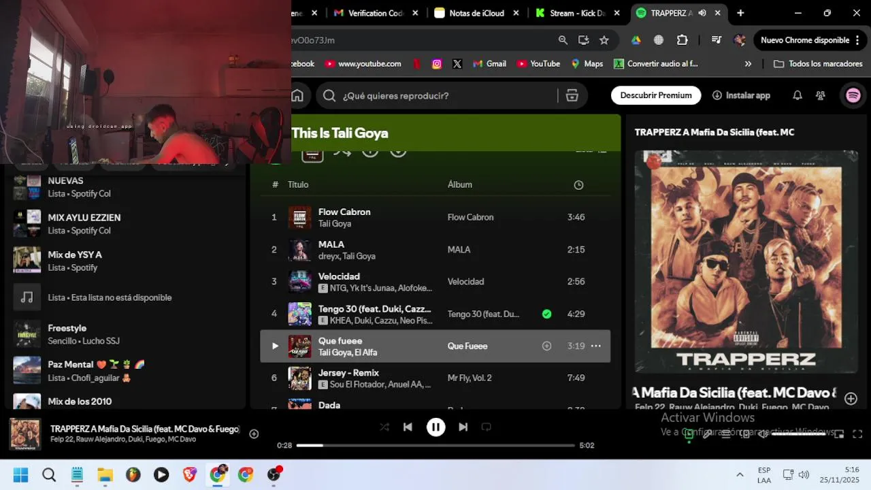Go to the previous track
Viewport: 871px width, 490px height.
[408, 427]
